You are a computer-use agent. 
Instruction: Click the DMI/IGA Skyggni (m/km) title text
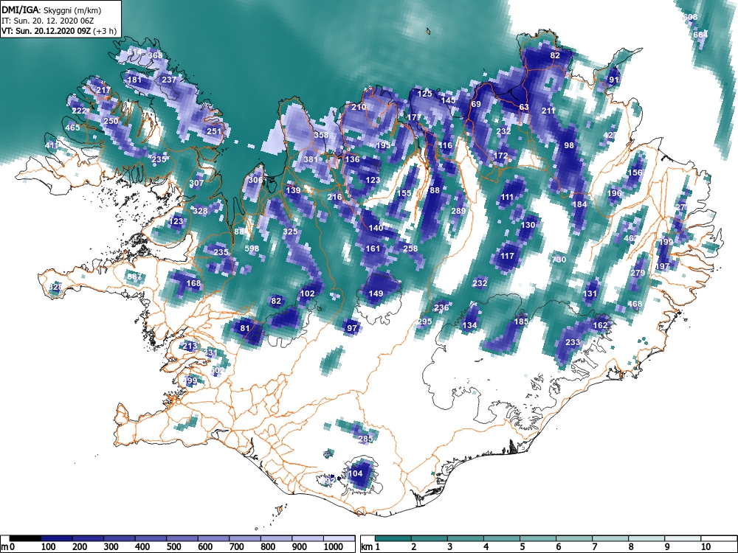(x=52, y=10)
